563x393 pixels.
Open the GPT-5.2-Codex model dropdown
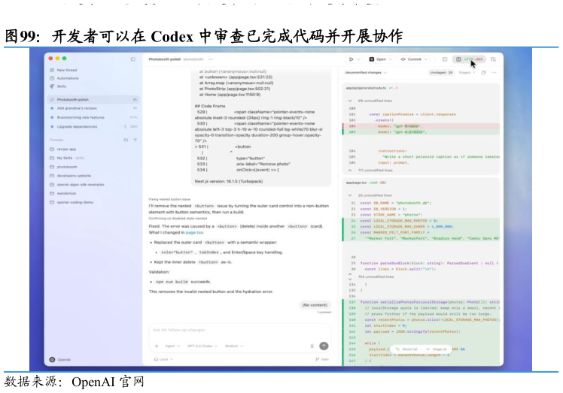pos(202,346)
